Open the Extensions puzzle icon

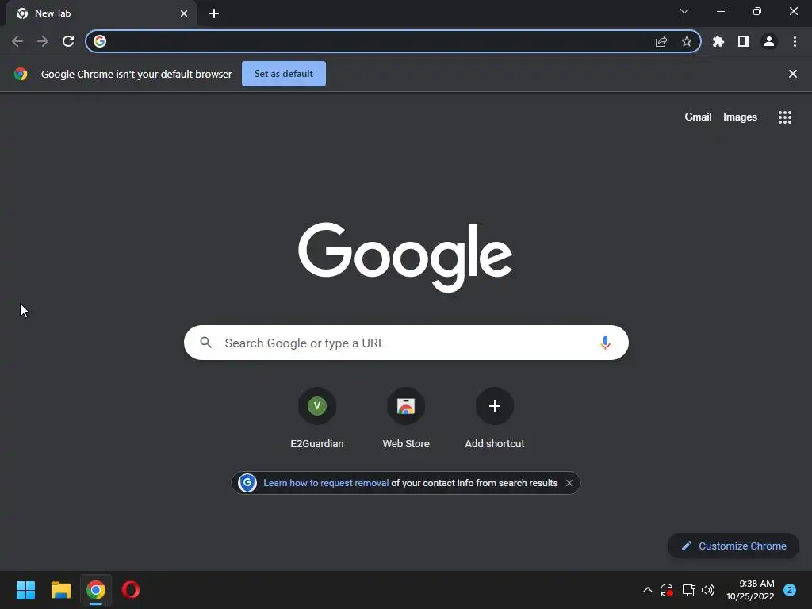coord(718,41)
